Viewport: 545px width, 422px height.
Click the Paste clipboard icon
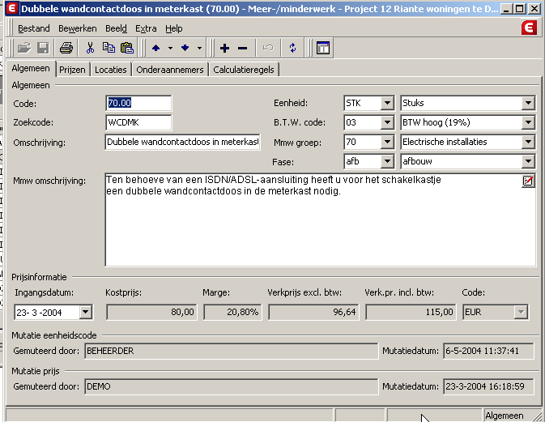point(127,48)
